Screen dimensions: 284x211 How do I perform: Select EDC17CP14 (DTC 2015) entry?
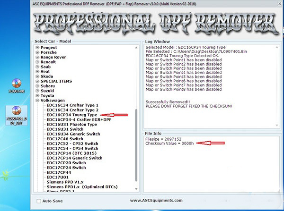click(x=71, y=153)
